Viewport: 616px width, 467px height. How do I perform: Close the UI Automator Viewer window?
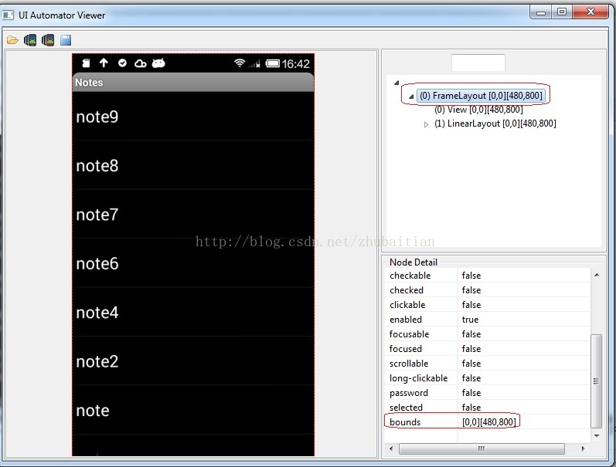coord(590,12)
